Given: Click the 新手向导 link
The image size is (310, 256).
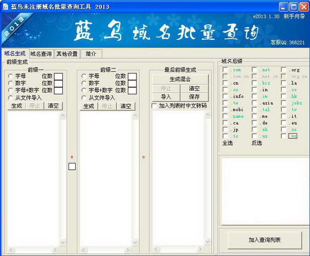Looking at the screenshot, I should (x=294, y=16).
